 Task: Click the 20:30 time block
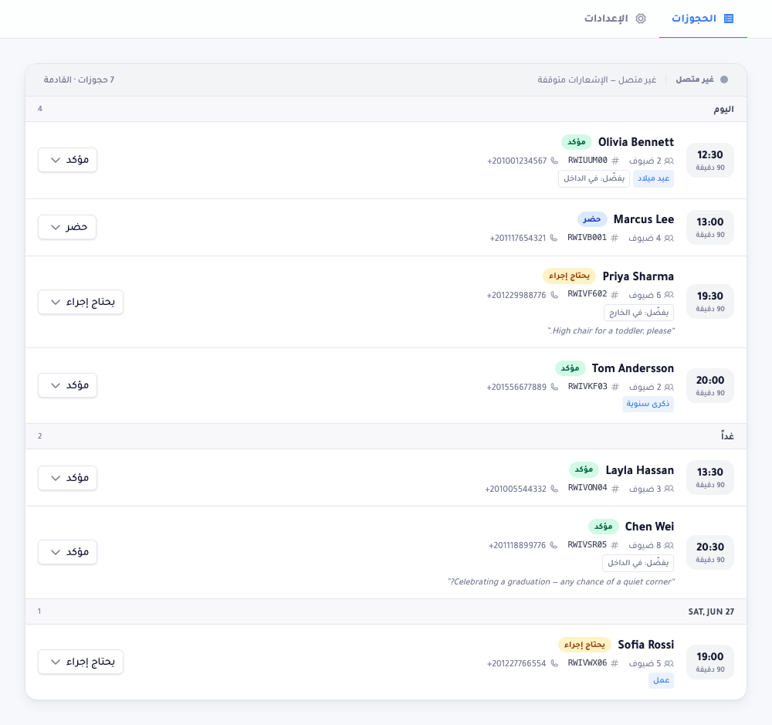(710, 552)
